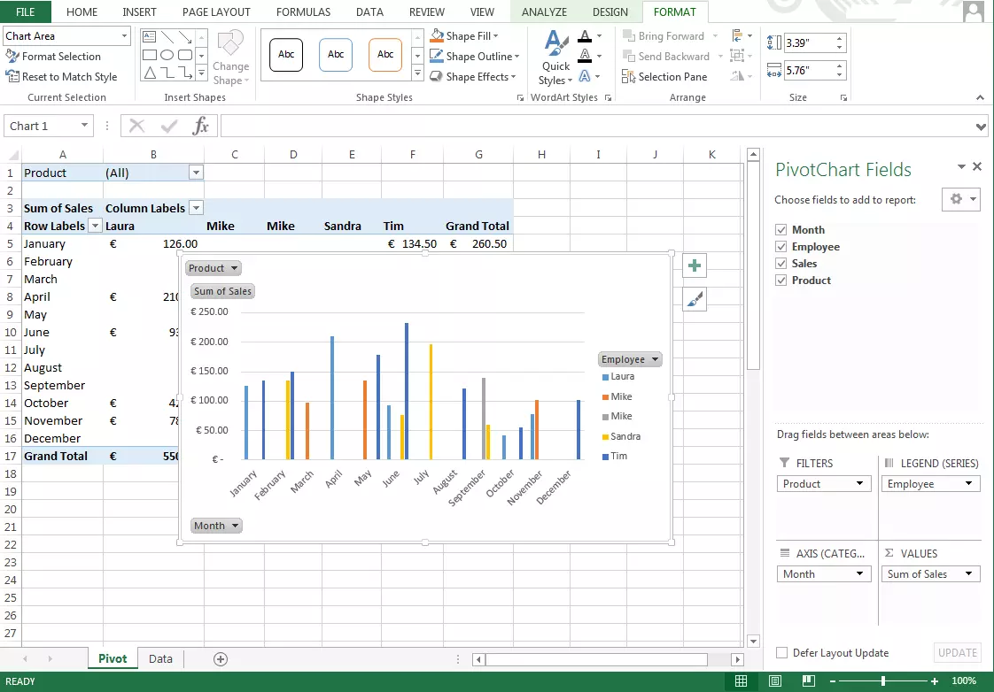Open Quick Styles WordArt gallery
Image resolution: width=994 pixels, height=692 pixels.
point(556,58)
